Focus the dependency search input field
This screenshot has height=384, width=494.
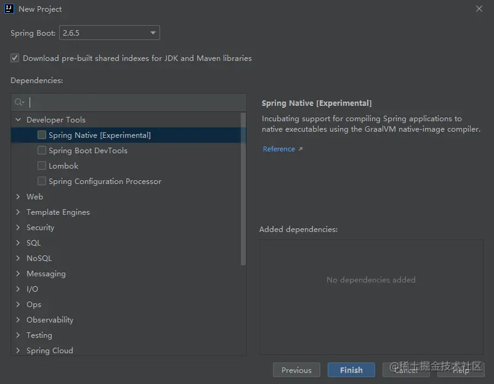(x=136, y=102)
